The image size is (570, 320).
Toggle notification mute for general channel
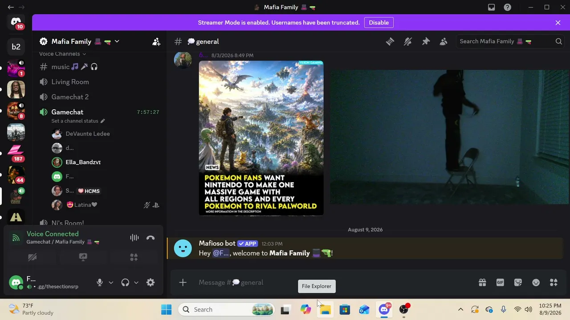coord(408,41)
